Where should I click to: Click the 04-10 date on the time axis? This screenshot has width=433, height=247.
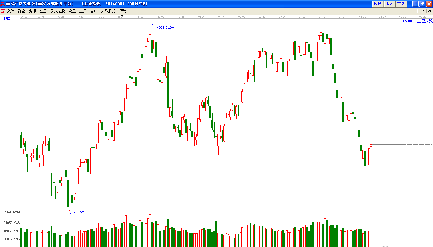coord(322,17)
